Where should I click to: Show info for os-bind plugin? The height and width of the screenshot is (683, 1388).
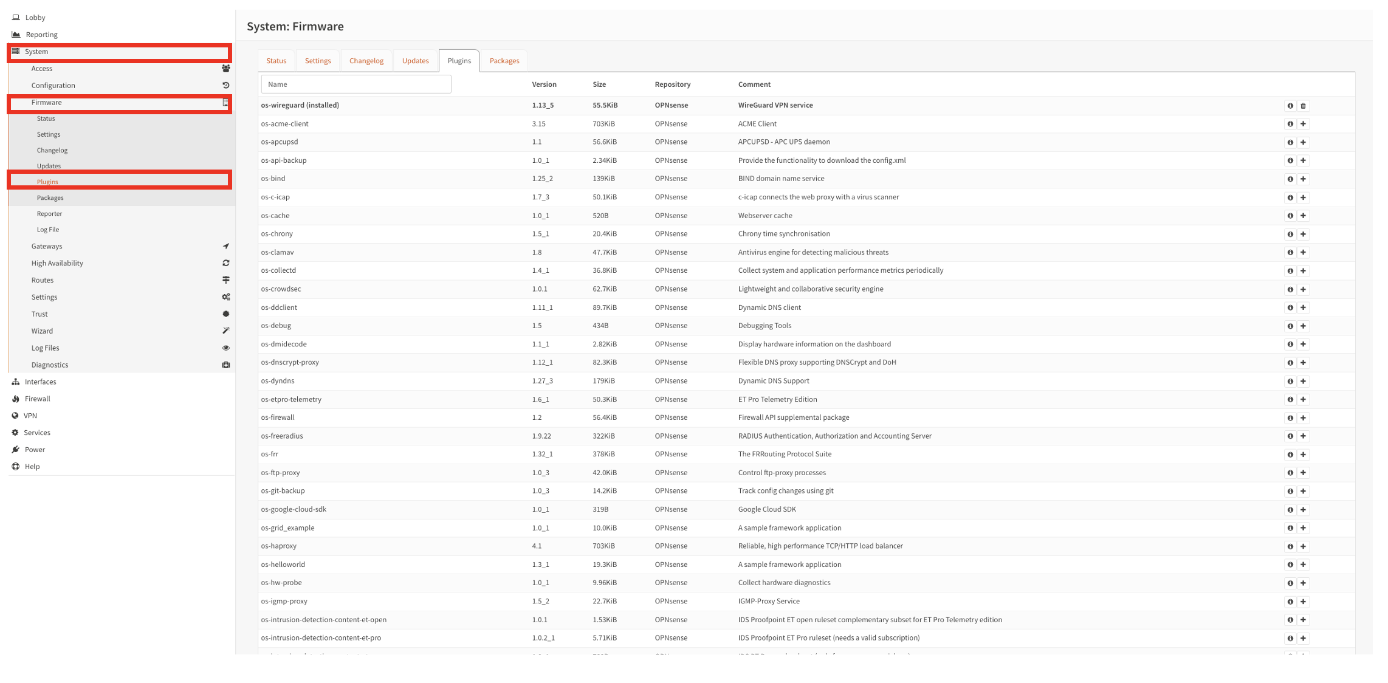[x=1290, y=179]
